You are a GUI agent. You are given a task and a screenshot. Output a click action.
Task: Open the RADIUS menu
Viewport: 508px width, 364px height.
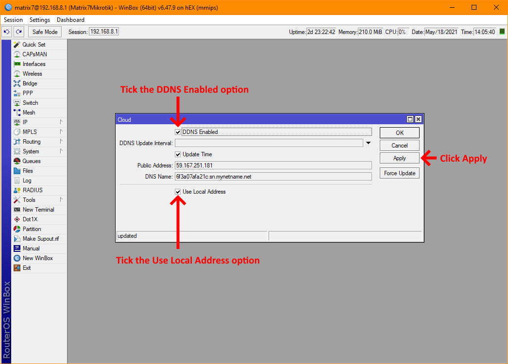39,190
